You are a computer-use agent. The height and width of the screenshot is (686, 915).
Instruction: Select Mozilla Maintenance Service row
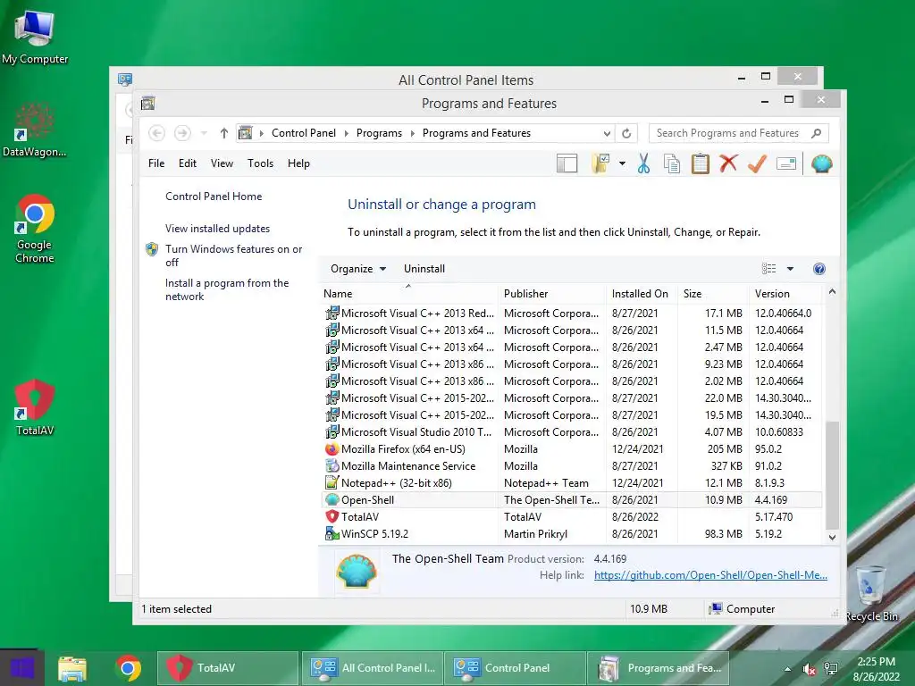click(571, 466)
